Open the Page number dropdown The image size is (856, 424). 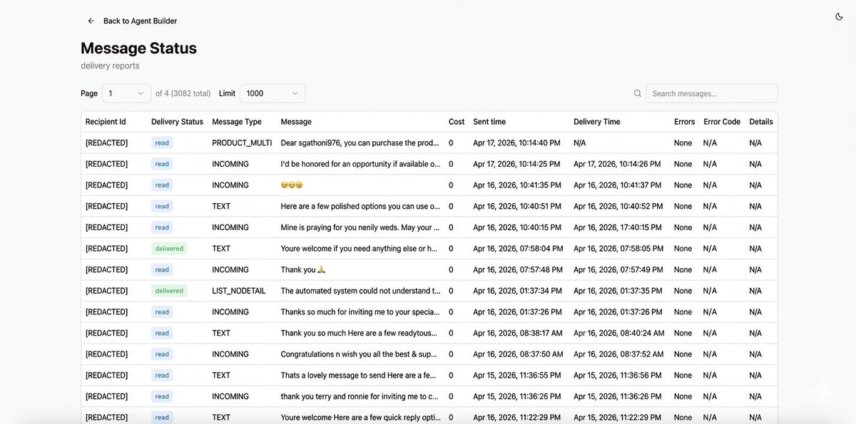(x=126, y=93)
